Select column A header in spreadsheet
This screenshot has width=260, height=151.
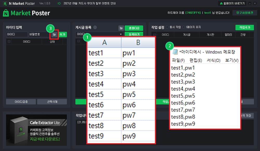point(104,42)
